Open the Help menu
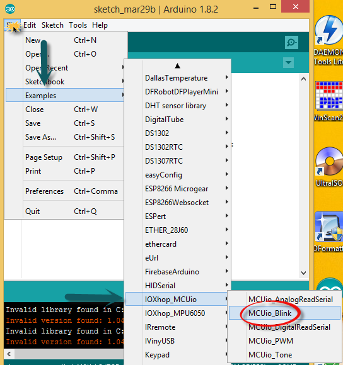 (100, 25)
